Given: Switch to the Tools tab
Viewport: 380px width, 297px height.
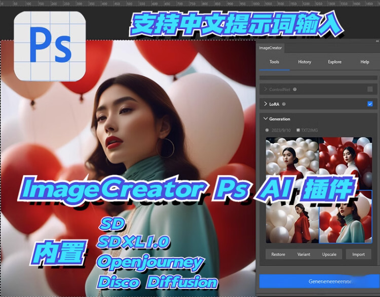Looking at the screenshot, I should coord(274,62).
